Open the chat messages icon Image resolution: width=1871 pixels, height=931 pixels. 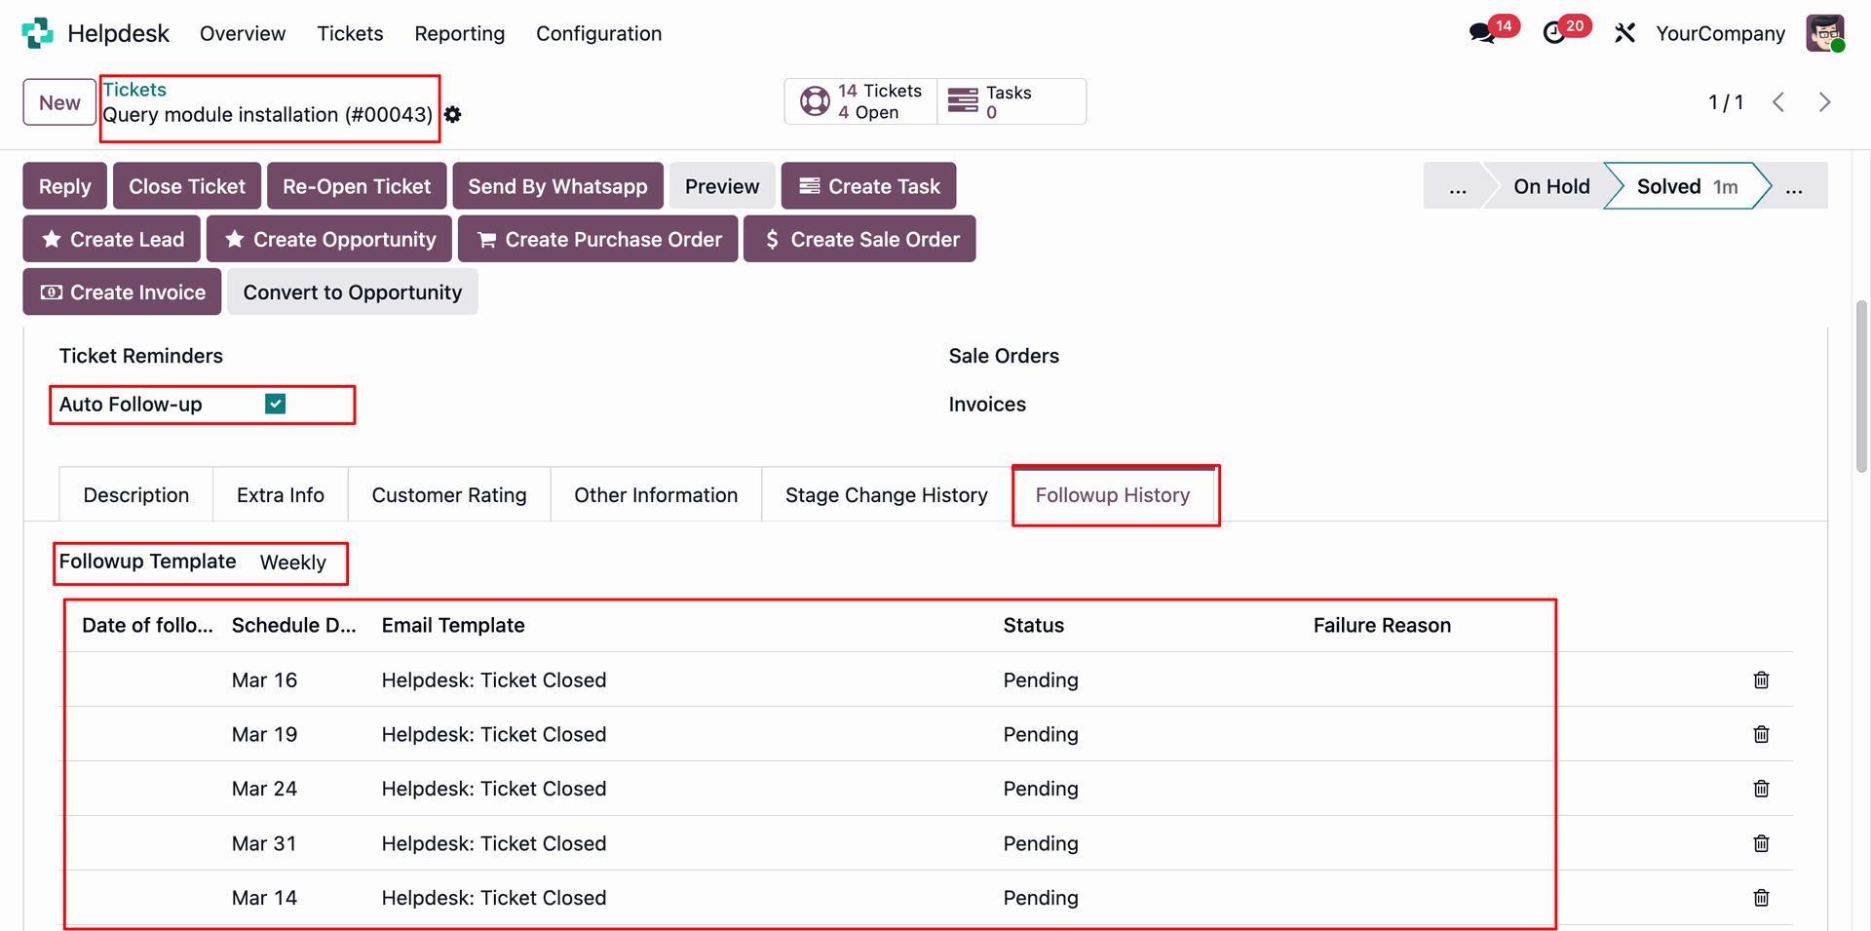click(x=1482, y=33)
